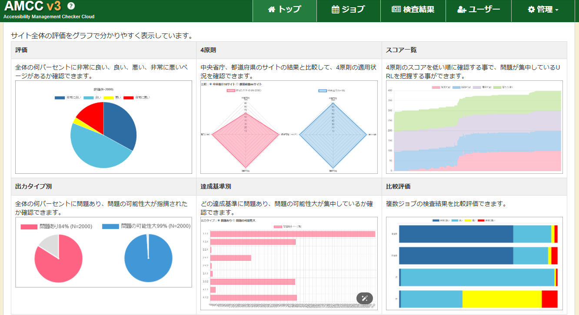Select the 問題あり output type radio button
This screenshot has height=315, width=579.
(218, 221)
